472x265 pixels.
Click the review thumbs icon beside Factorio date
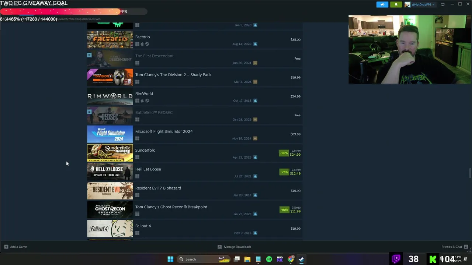pyautogui.click(x=255, y=44)
